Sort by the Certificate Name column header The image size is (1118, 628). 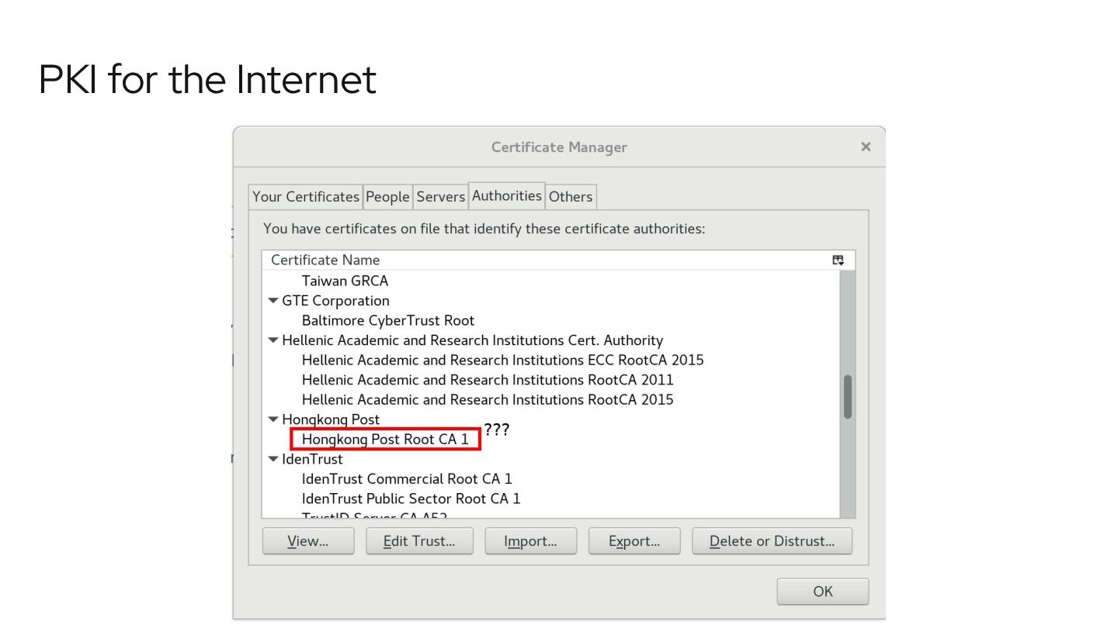coord(325,260)
